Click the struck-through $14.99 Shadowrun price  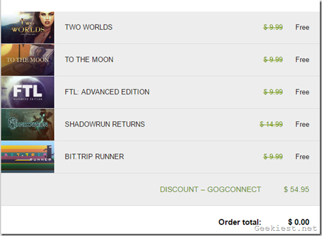[271, 124]
